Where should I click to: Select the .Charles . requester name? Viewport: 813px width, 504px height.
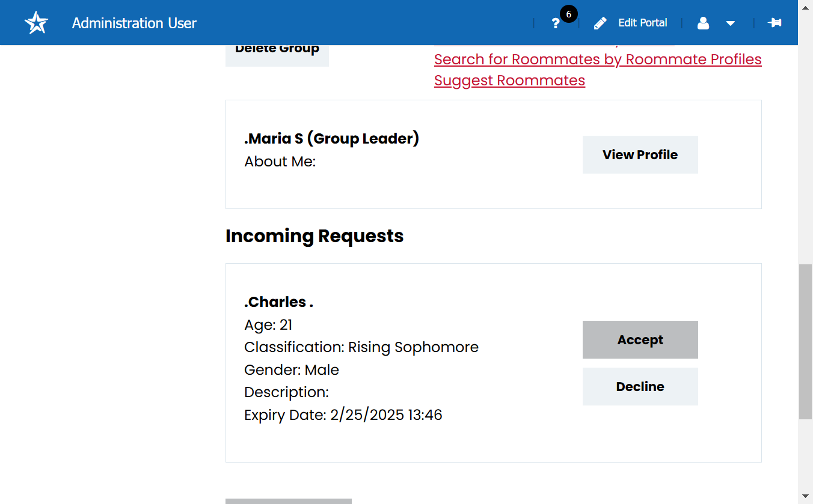278,302
